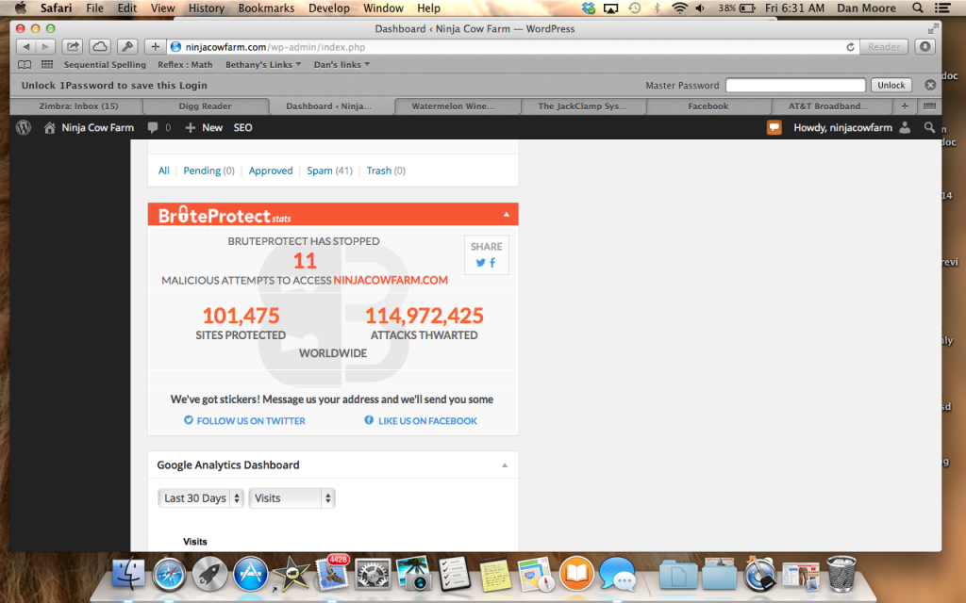Open iBooks from the Dock

coord(576,574)
